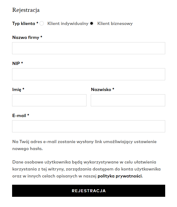The height and width of the screenshot is (207, 177).
Task: Click the 'Klient biznesowy' label text
Action: [x=115, y=23]
